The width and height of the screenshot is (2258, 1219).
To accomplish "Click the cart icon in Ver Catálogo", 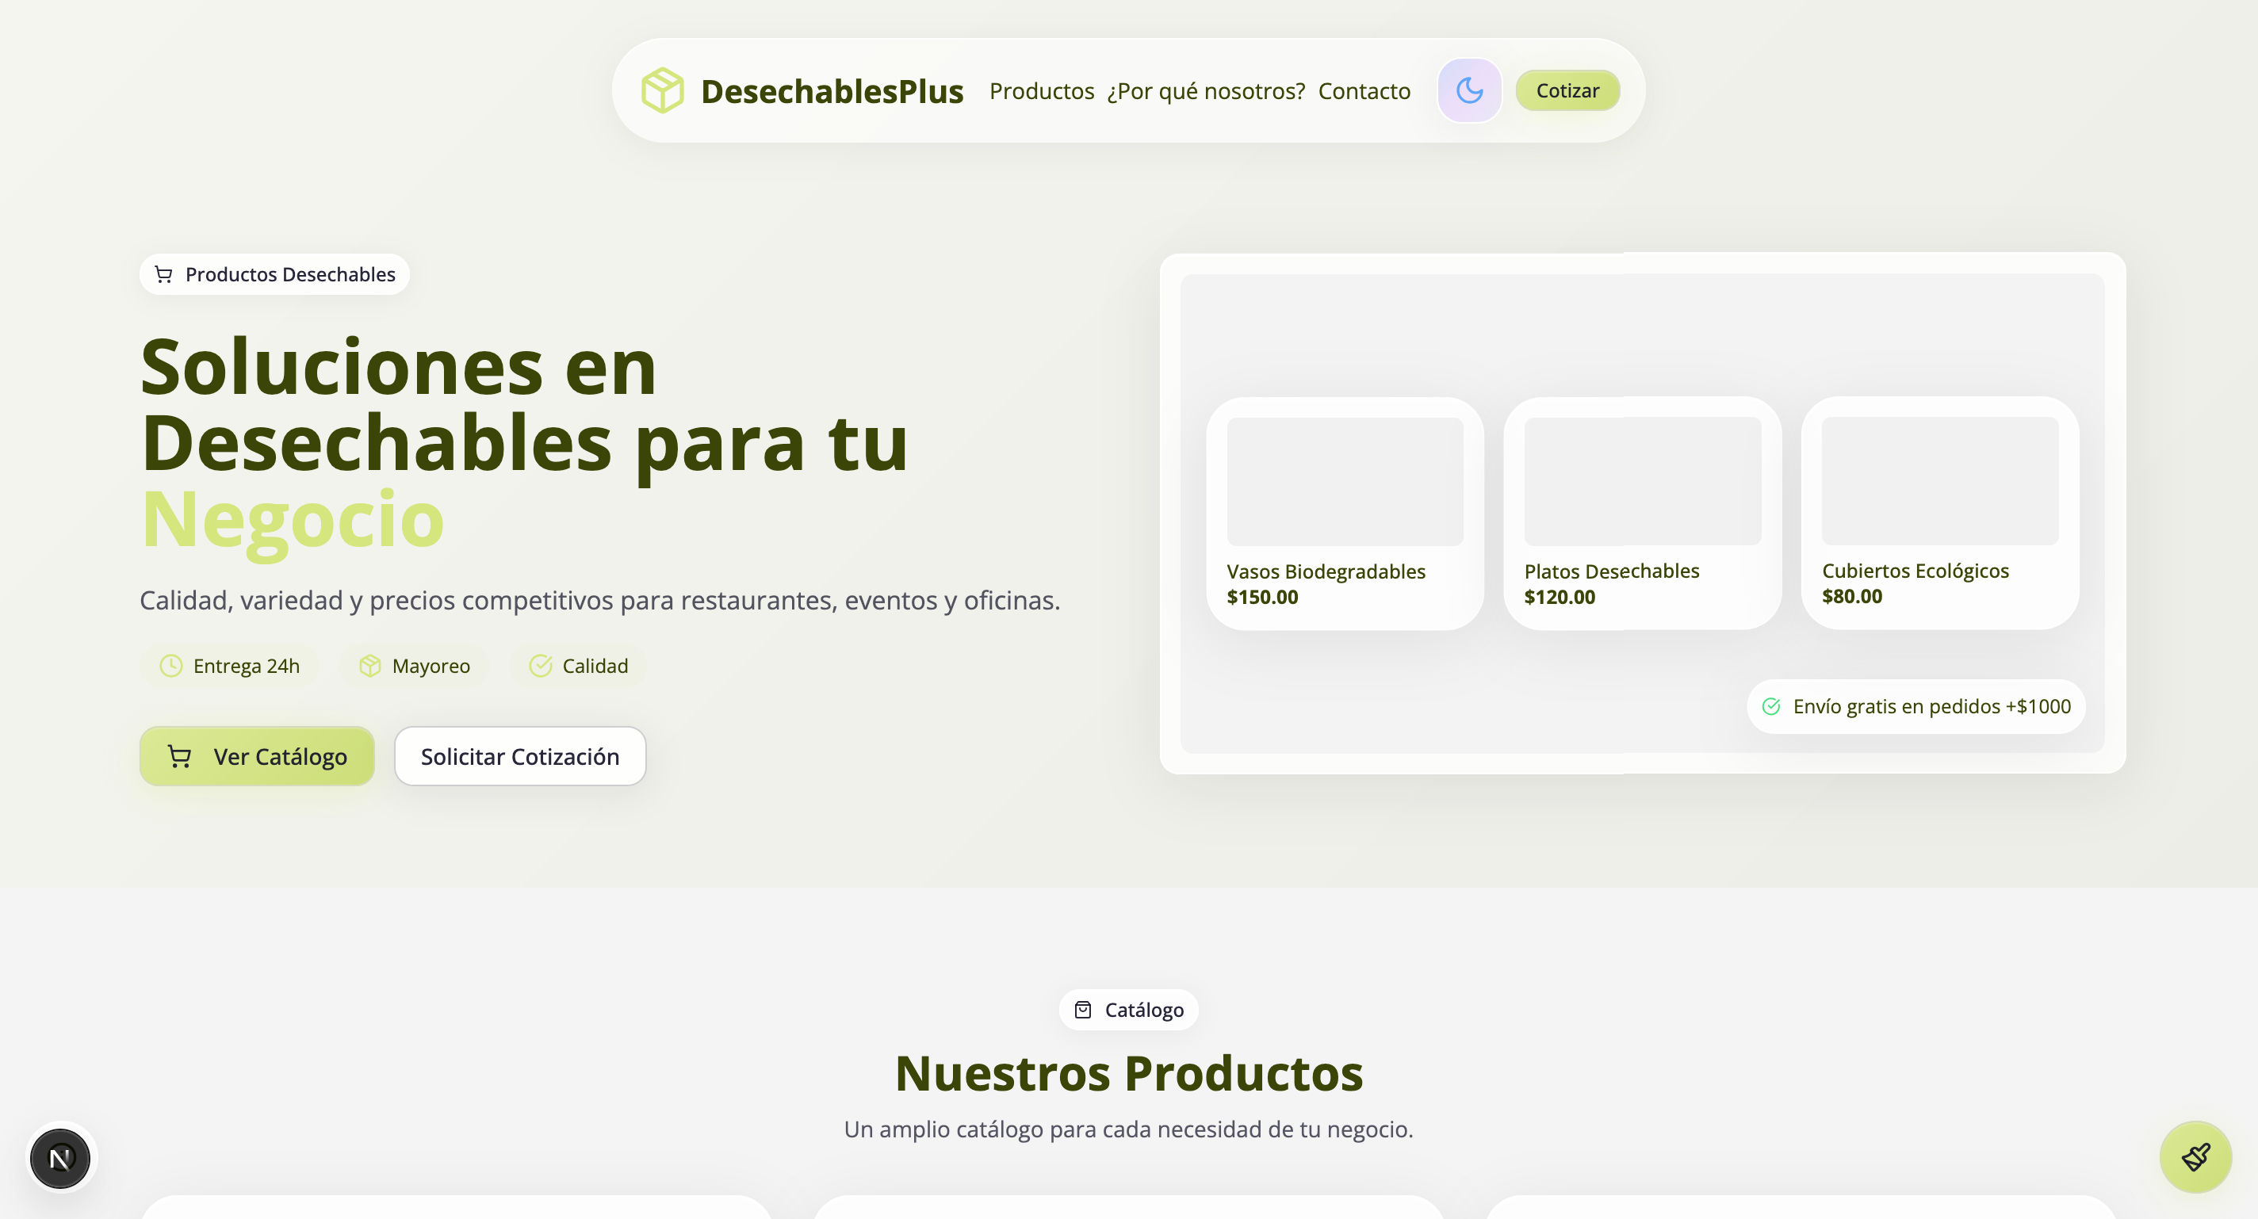I will click(x=180, y=755).
